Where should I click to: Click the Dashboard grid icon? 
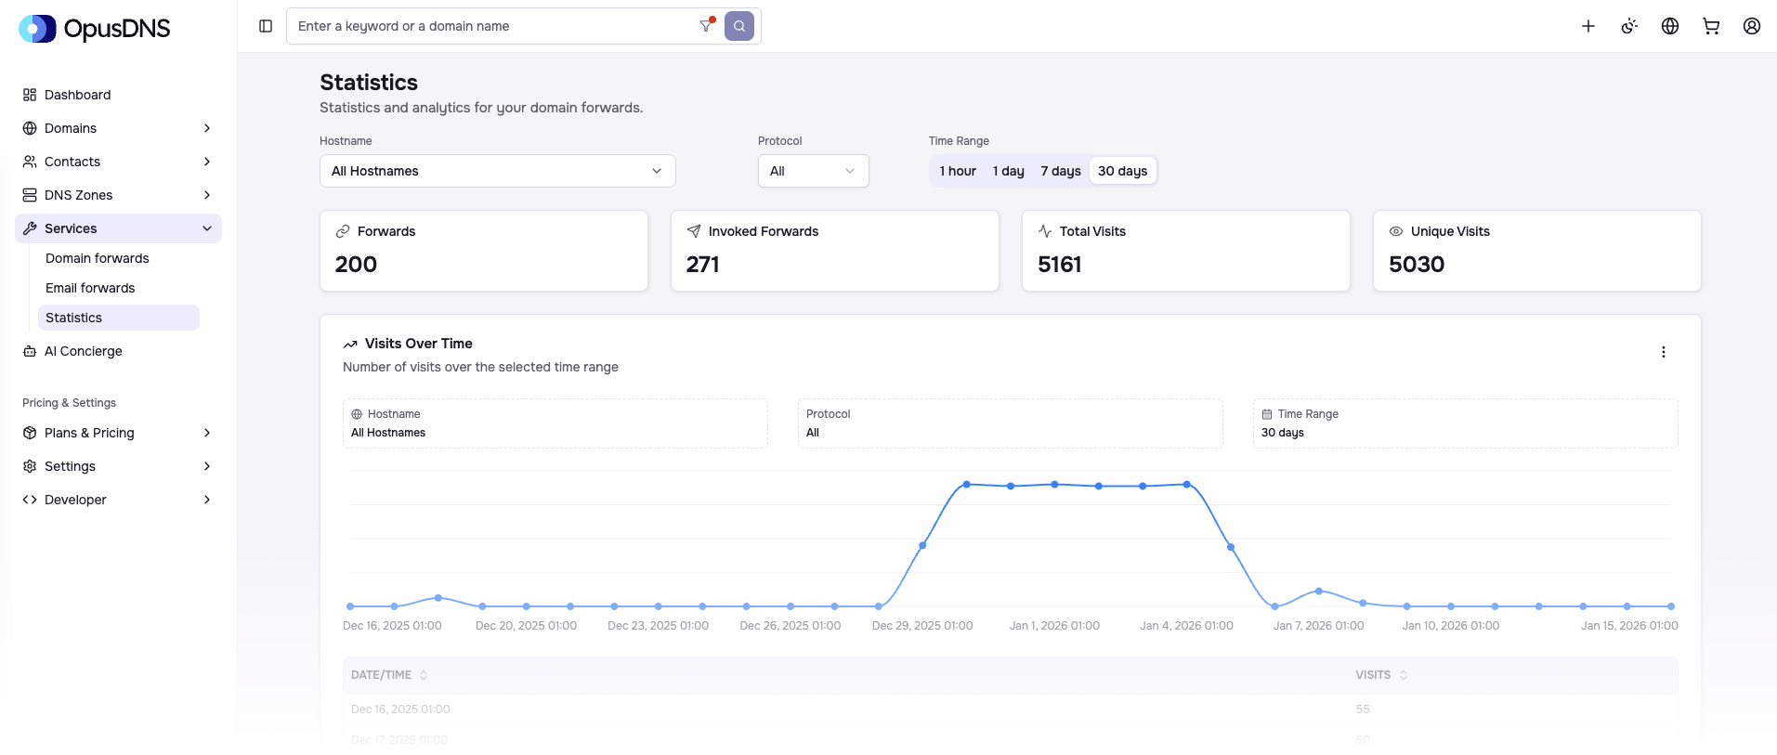tap(30, 95)
